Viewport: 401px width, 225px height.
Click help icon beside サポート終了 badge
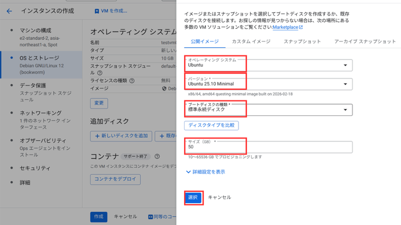pyautogui.click(x=157, y=156)
